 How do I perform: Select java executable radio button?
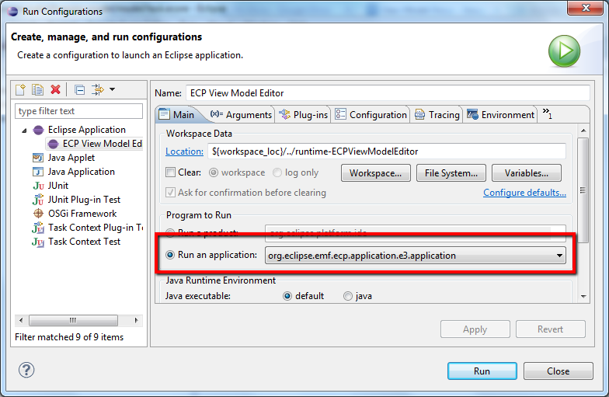pos(348,297)
